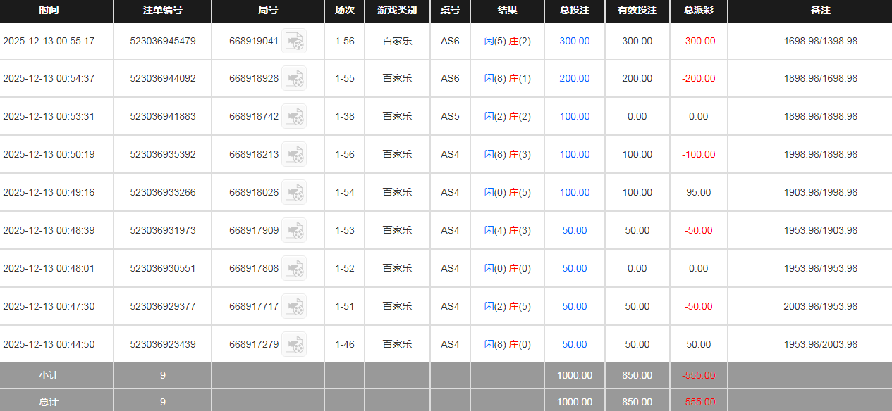Click the 注单编号 column header

162,11
